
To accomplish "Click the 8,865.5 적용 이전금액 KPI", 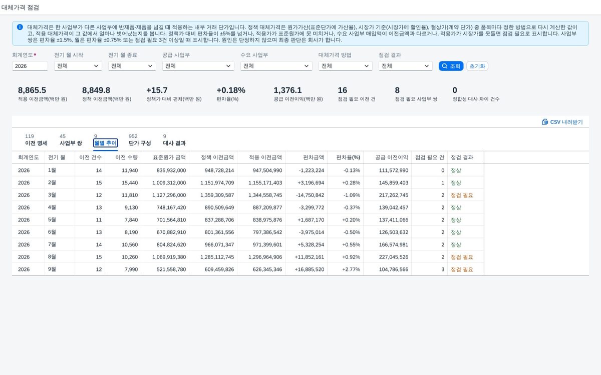I will tap(43, 94).
